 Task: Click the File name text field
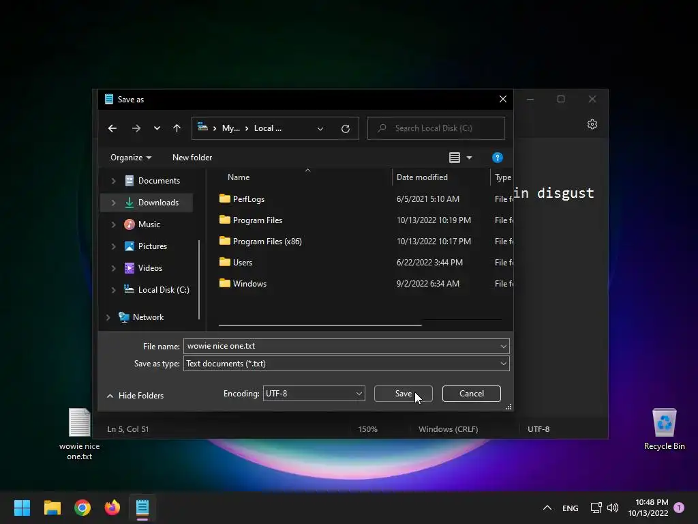tap(341, 346)
